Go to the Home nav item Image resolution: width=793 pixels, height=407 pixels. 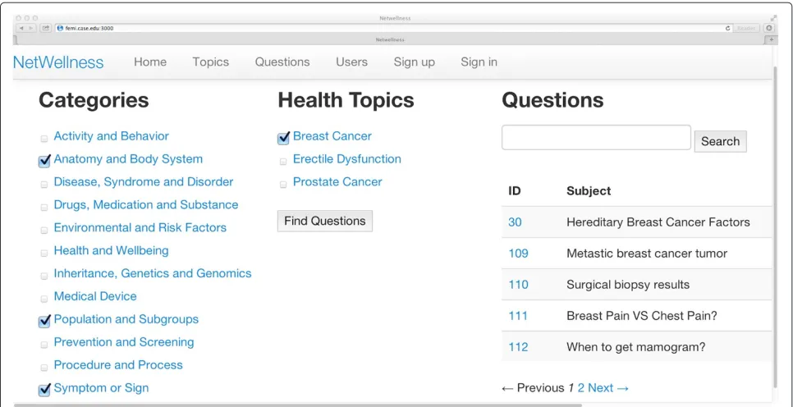(150, 62)
